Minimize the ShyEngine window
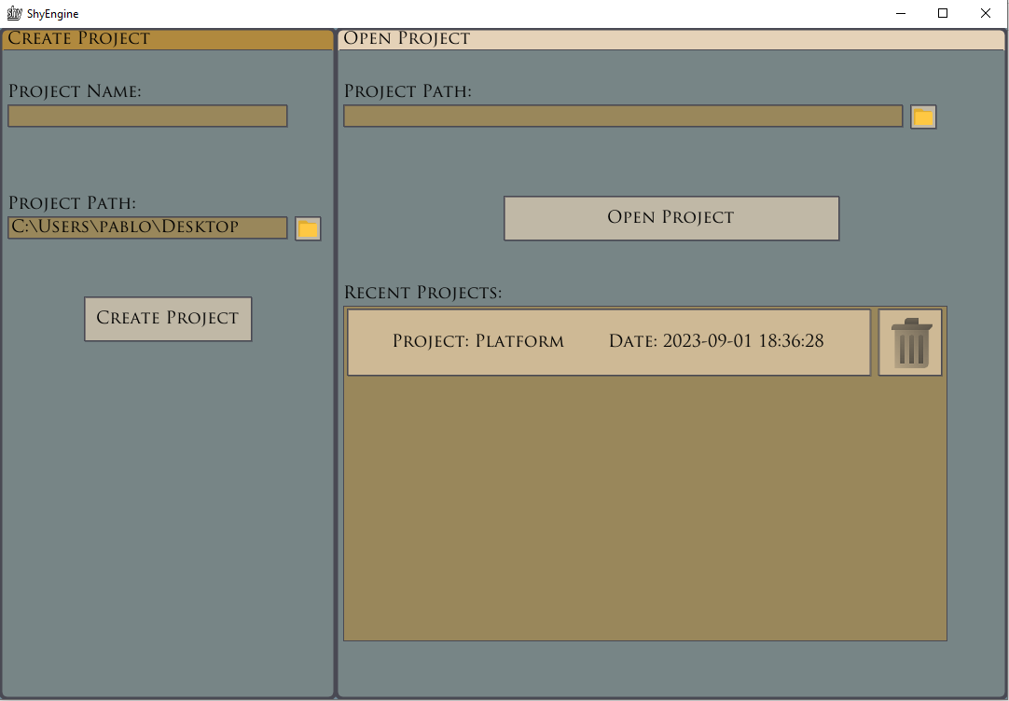The width and height of the screenshot is (1009, 701). pyautogui.click(x=901, y=13)
